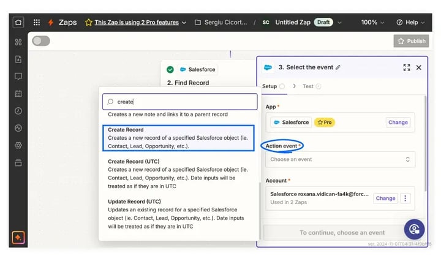Open the sidebar settings gear icon
The image size is (441, 261).
18,145
